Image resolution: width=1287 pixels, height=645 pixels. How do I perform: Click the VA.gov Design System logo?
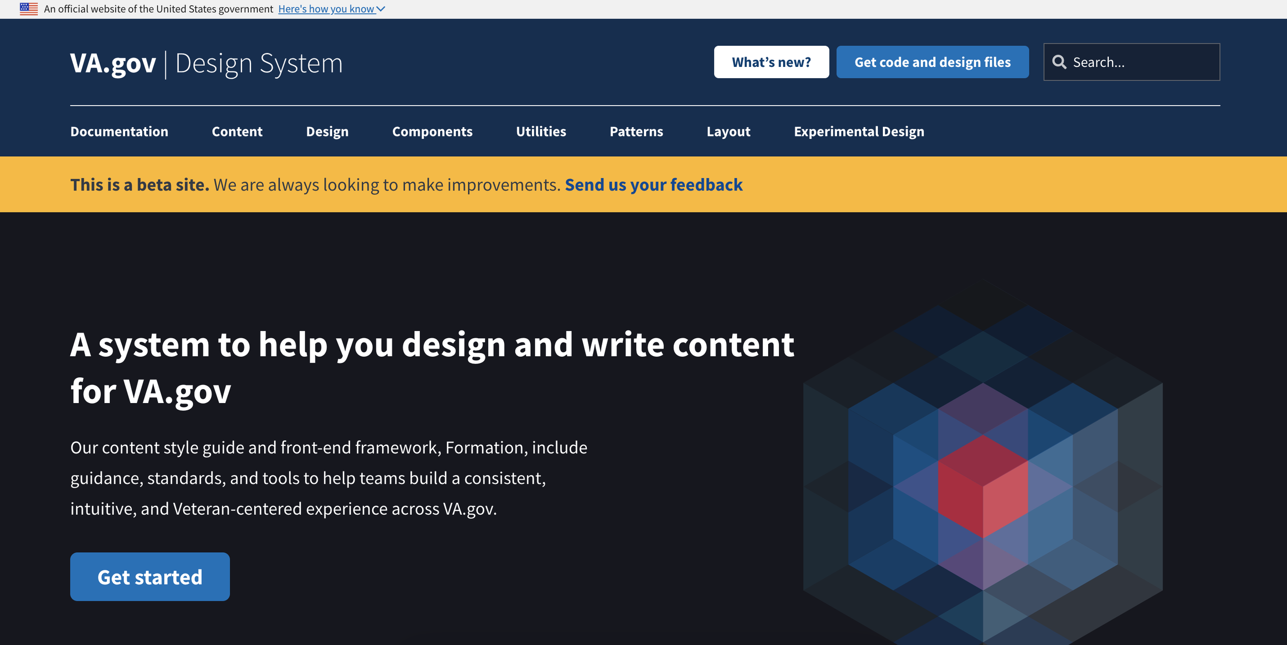[x=206, y=63]
